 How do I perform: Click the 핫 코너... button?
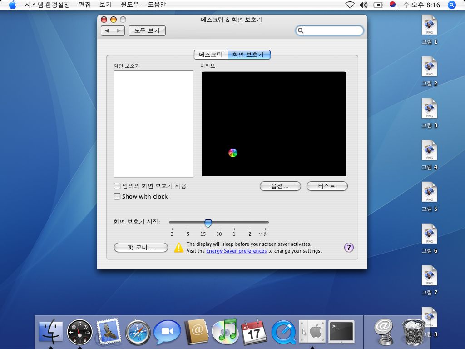click(141, 248)
